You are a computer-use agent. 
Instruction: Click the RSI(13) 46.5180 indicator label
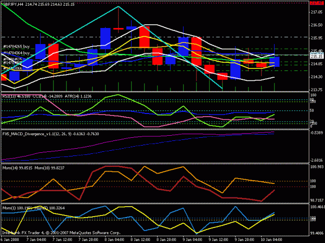click(16, 96)
